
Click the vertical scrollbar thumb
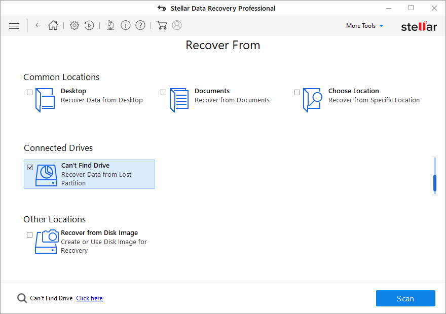(x=435, y=183)
